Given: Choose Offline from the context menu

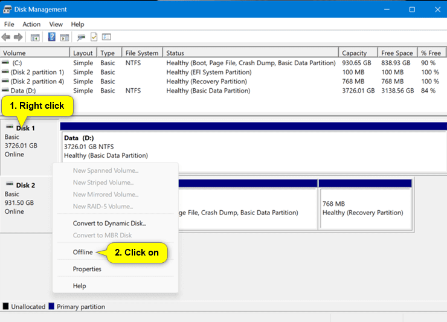Looking at the screenshot, I should (83, 252).
